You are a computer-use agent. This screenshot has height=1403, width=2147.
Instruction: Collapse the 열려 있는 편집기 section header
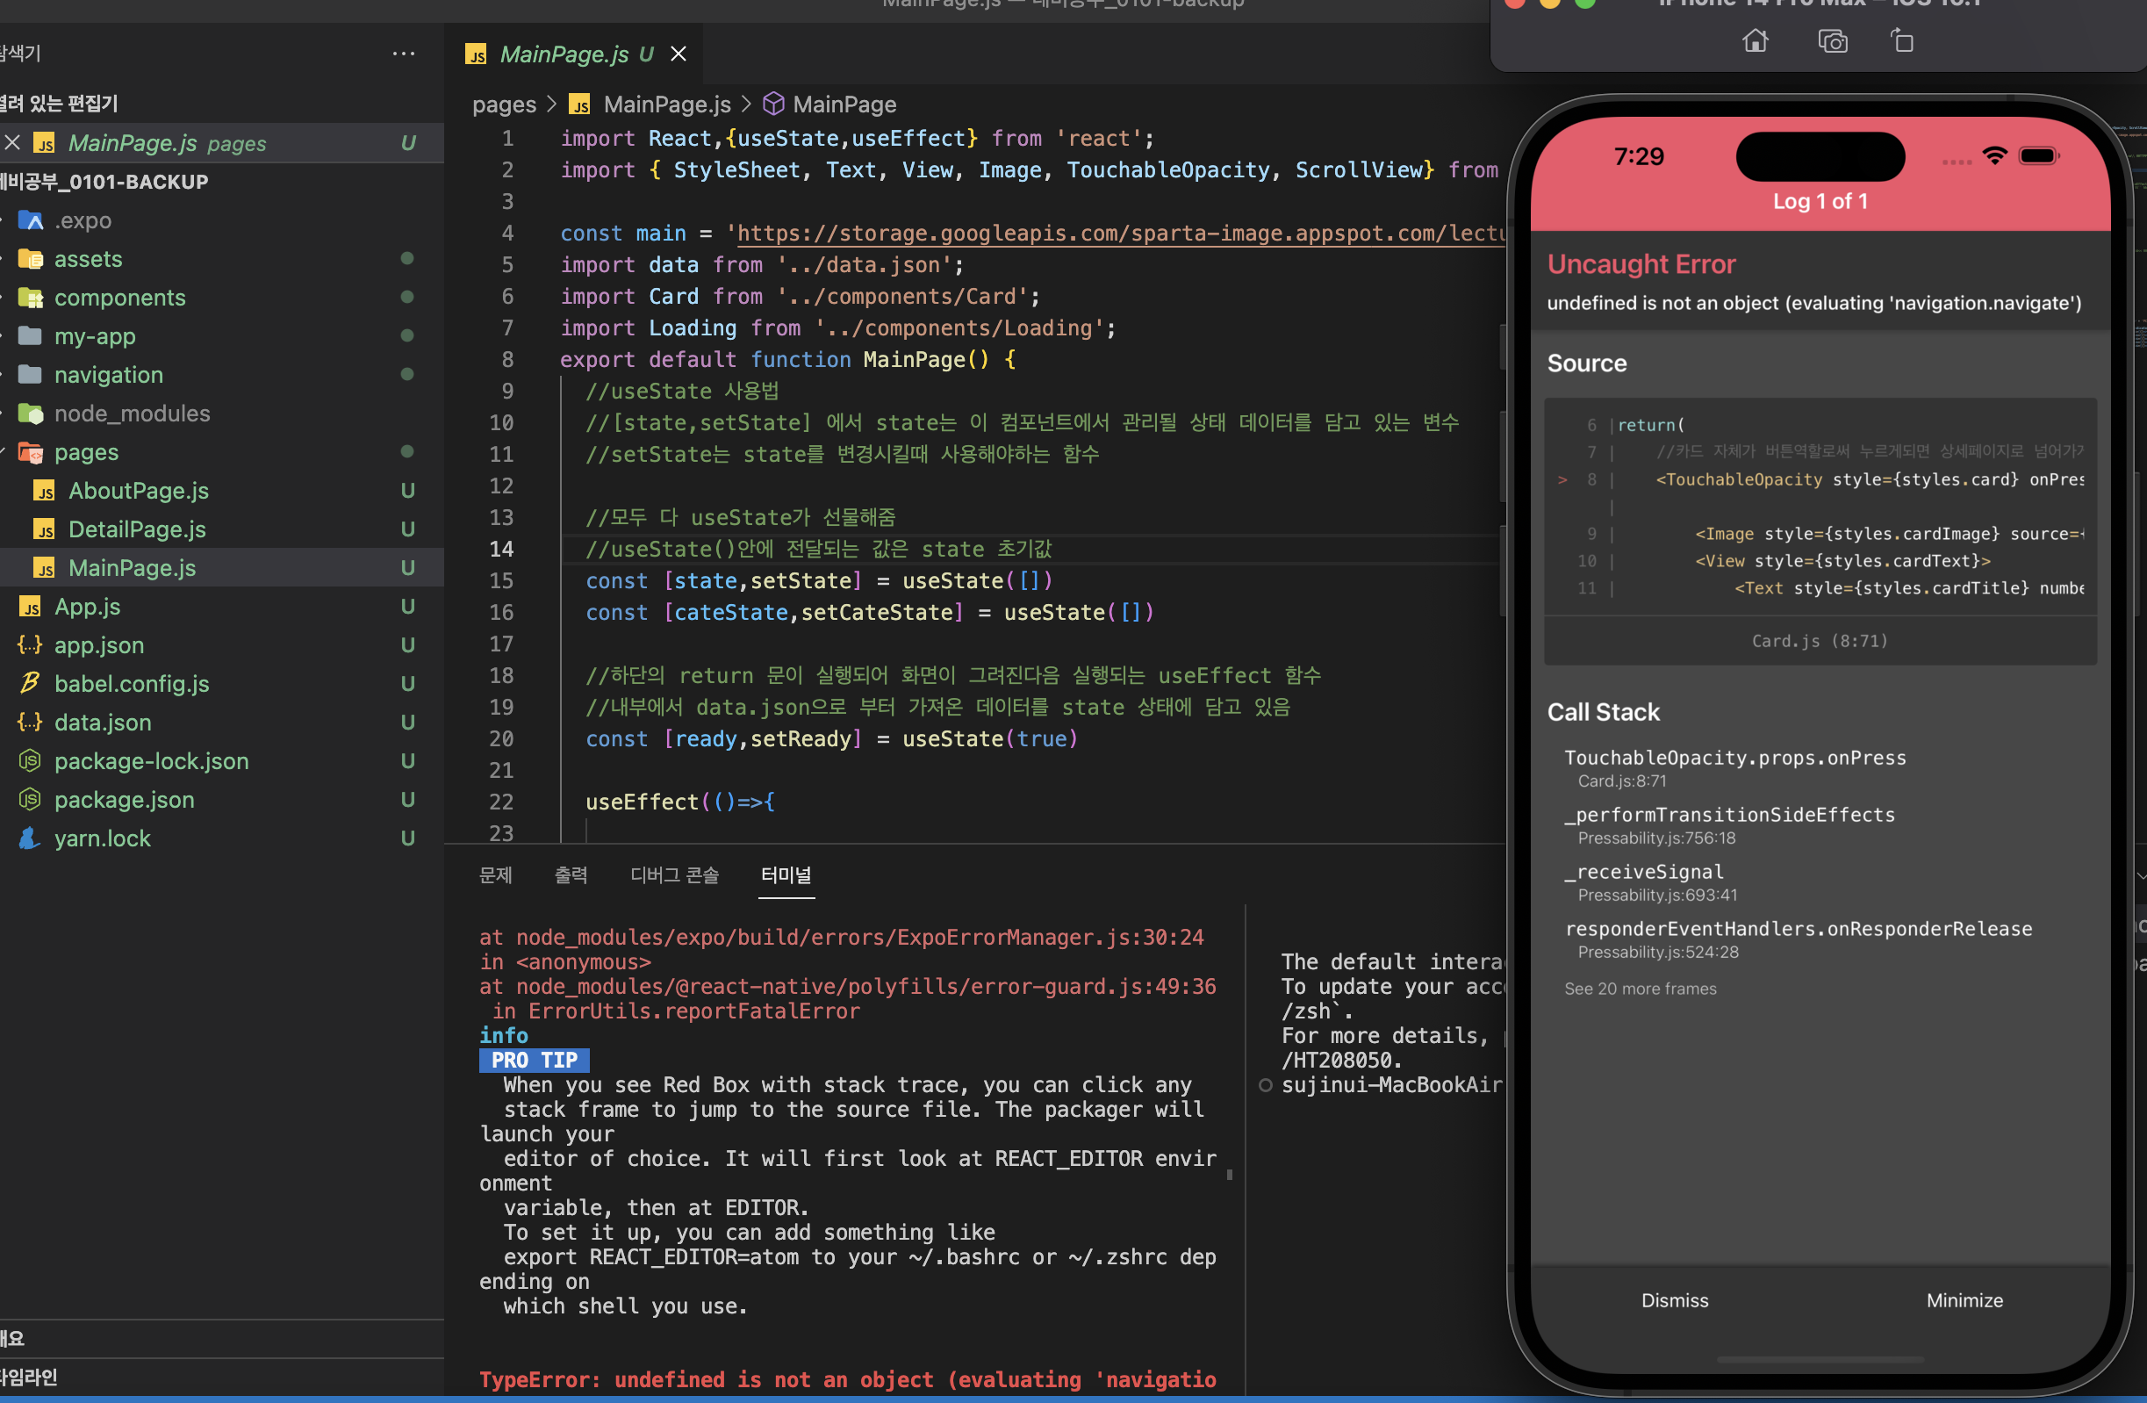point(60,103)
